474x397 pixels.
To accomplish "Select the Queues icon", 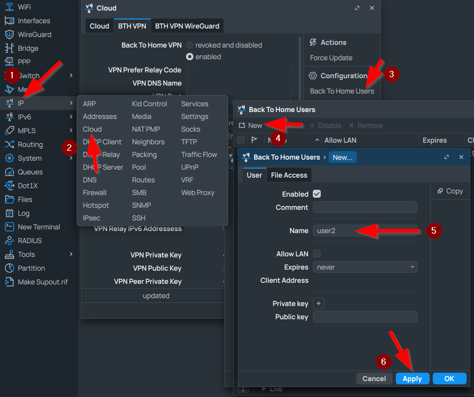I will click(10, 172).
